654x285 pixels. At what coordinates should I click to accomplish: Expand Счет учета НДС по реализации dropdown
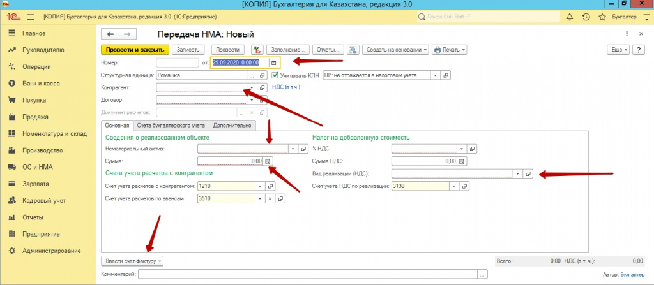pos(453,186)
